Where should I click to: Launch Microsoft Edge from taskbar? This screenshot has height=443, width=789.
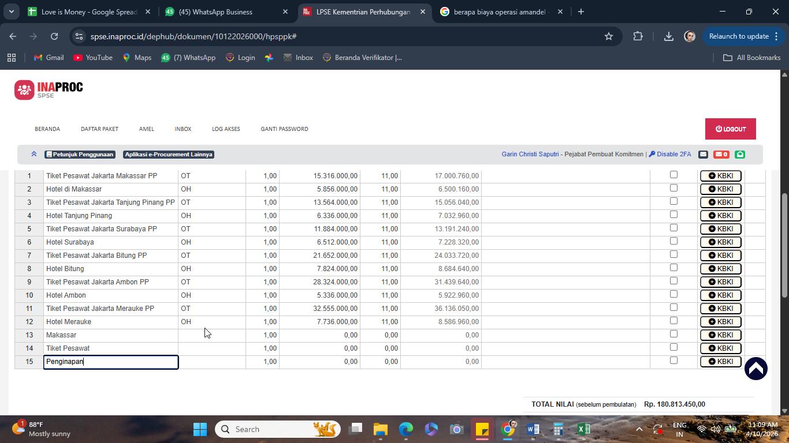(406, 429)
